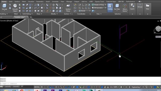Click the Shades of Gray viewport label
The width and height of the screenshot is (161, 91).
(x=13, y=21)
